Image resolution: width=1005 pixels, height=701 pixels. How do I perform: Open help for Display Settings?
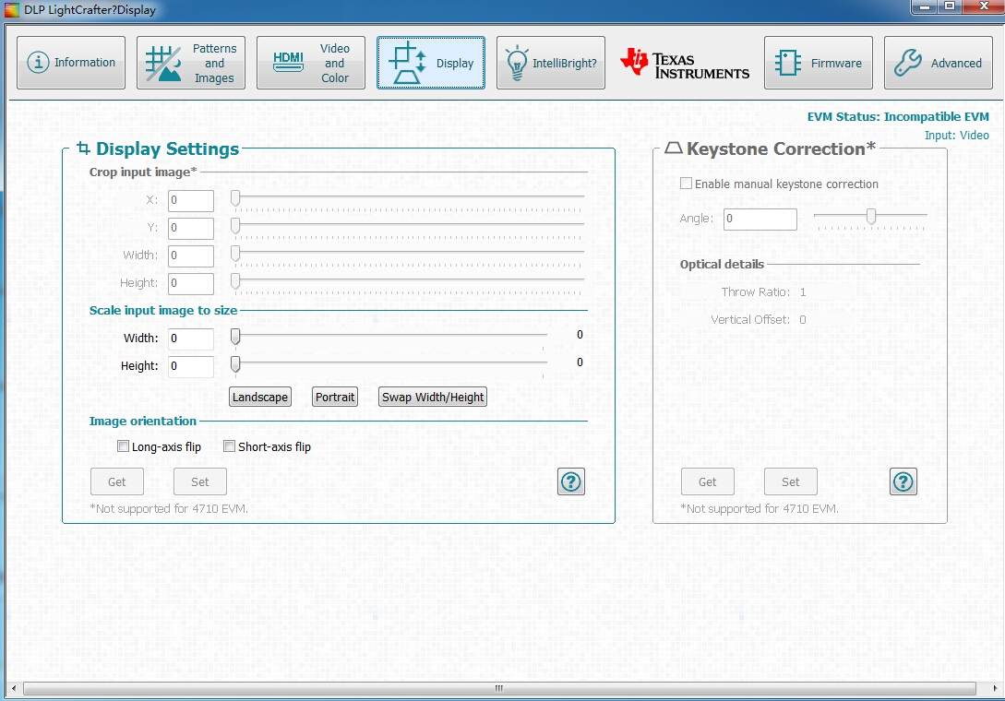571,481
